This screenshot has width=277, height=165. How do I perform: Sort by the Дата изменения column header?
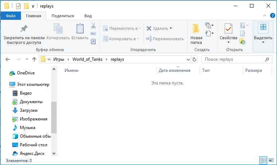[x=175, y=71]
